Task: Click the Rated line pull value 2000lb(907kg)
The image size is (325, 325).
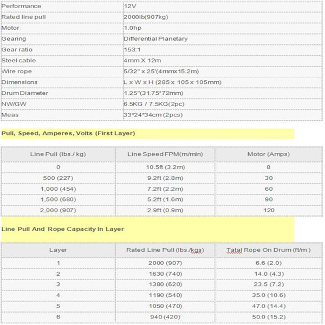Action: click(x=146, y=17)
